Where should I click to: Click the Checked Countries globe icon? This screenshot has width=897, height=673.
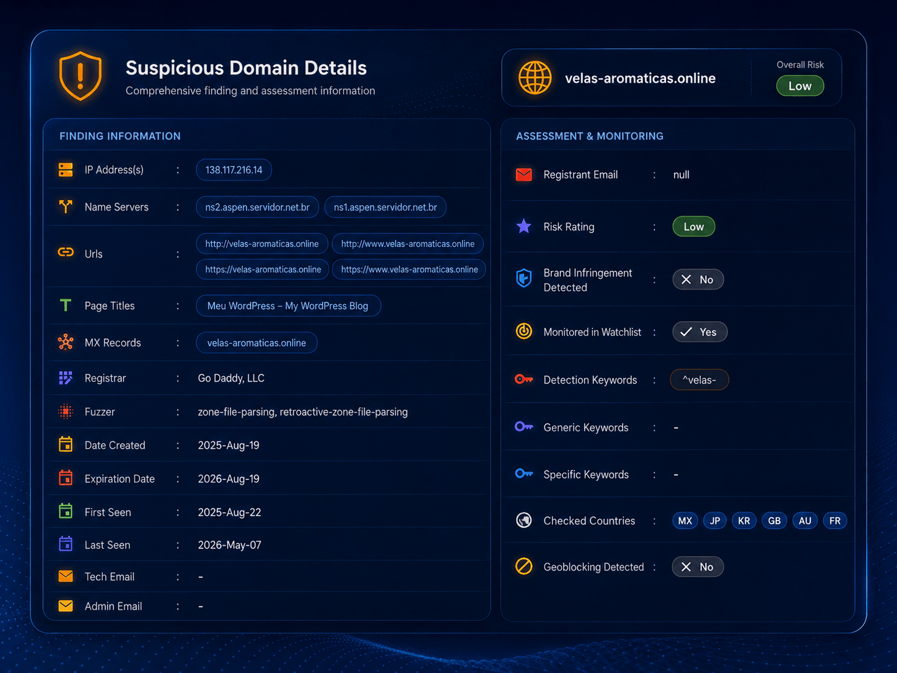click(524, 521)
